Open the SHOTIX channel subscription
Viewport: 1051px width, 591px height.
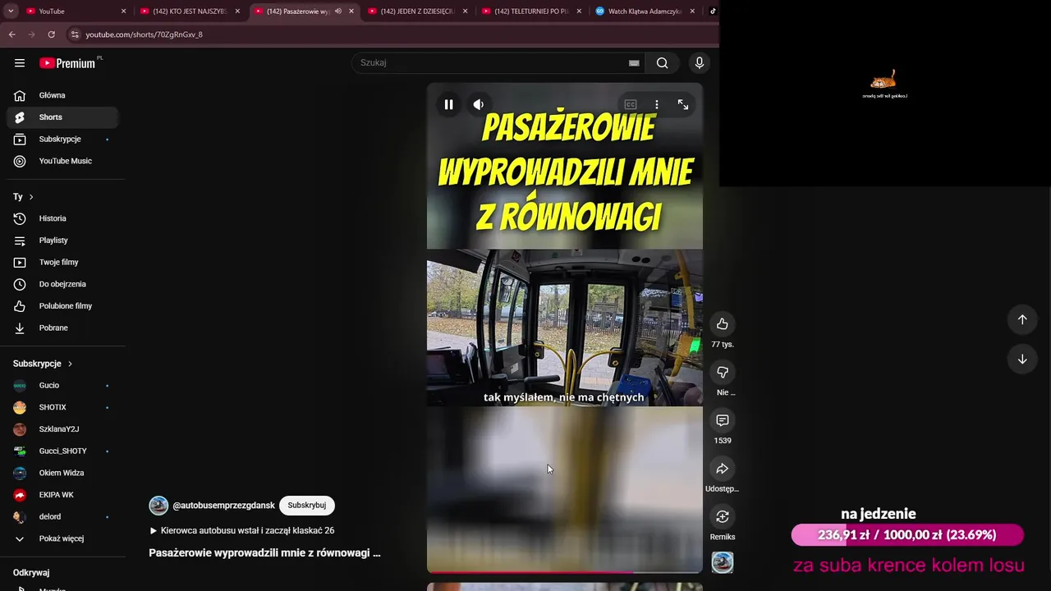click(x=62, y=407)
